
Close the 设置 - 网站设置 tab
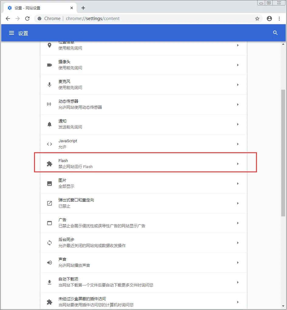[x=71, y=8]
